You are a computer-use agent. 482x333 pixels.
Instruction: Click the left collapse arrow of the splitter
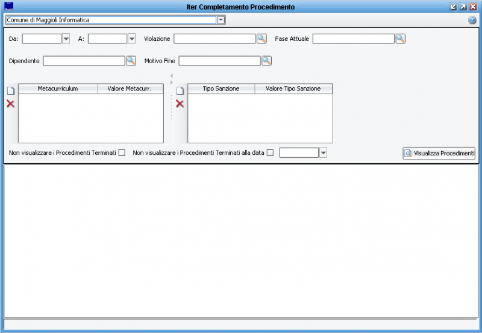[x=172, y=75]
